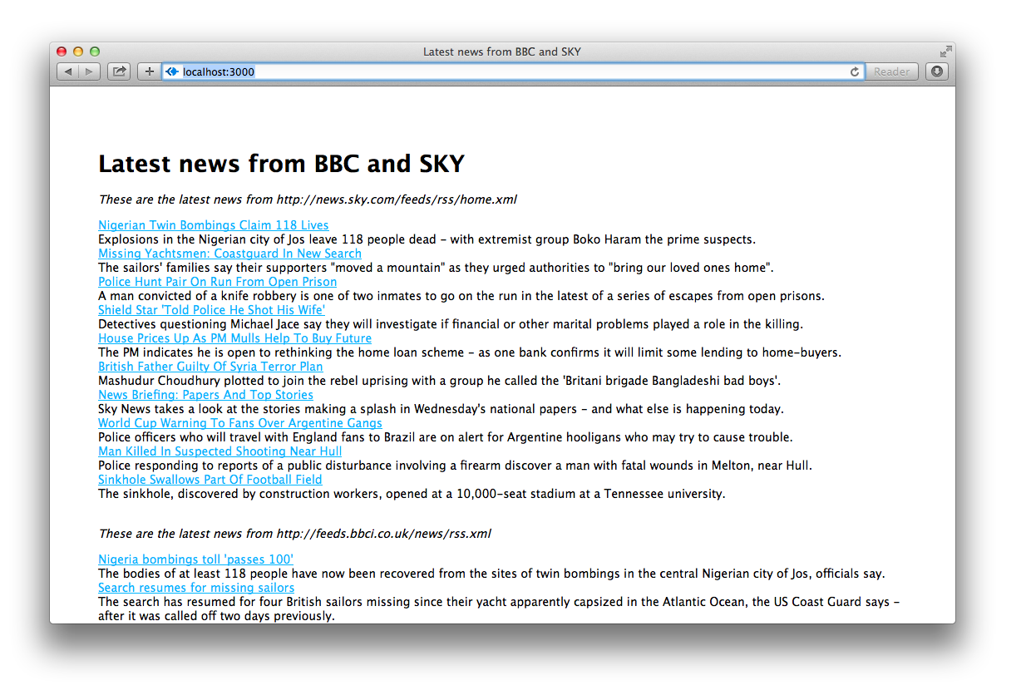
Task: Open 'British Father Guilty Of Syria Terror Plan'
Action: tap(210, 367)
